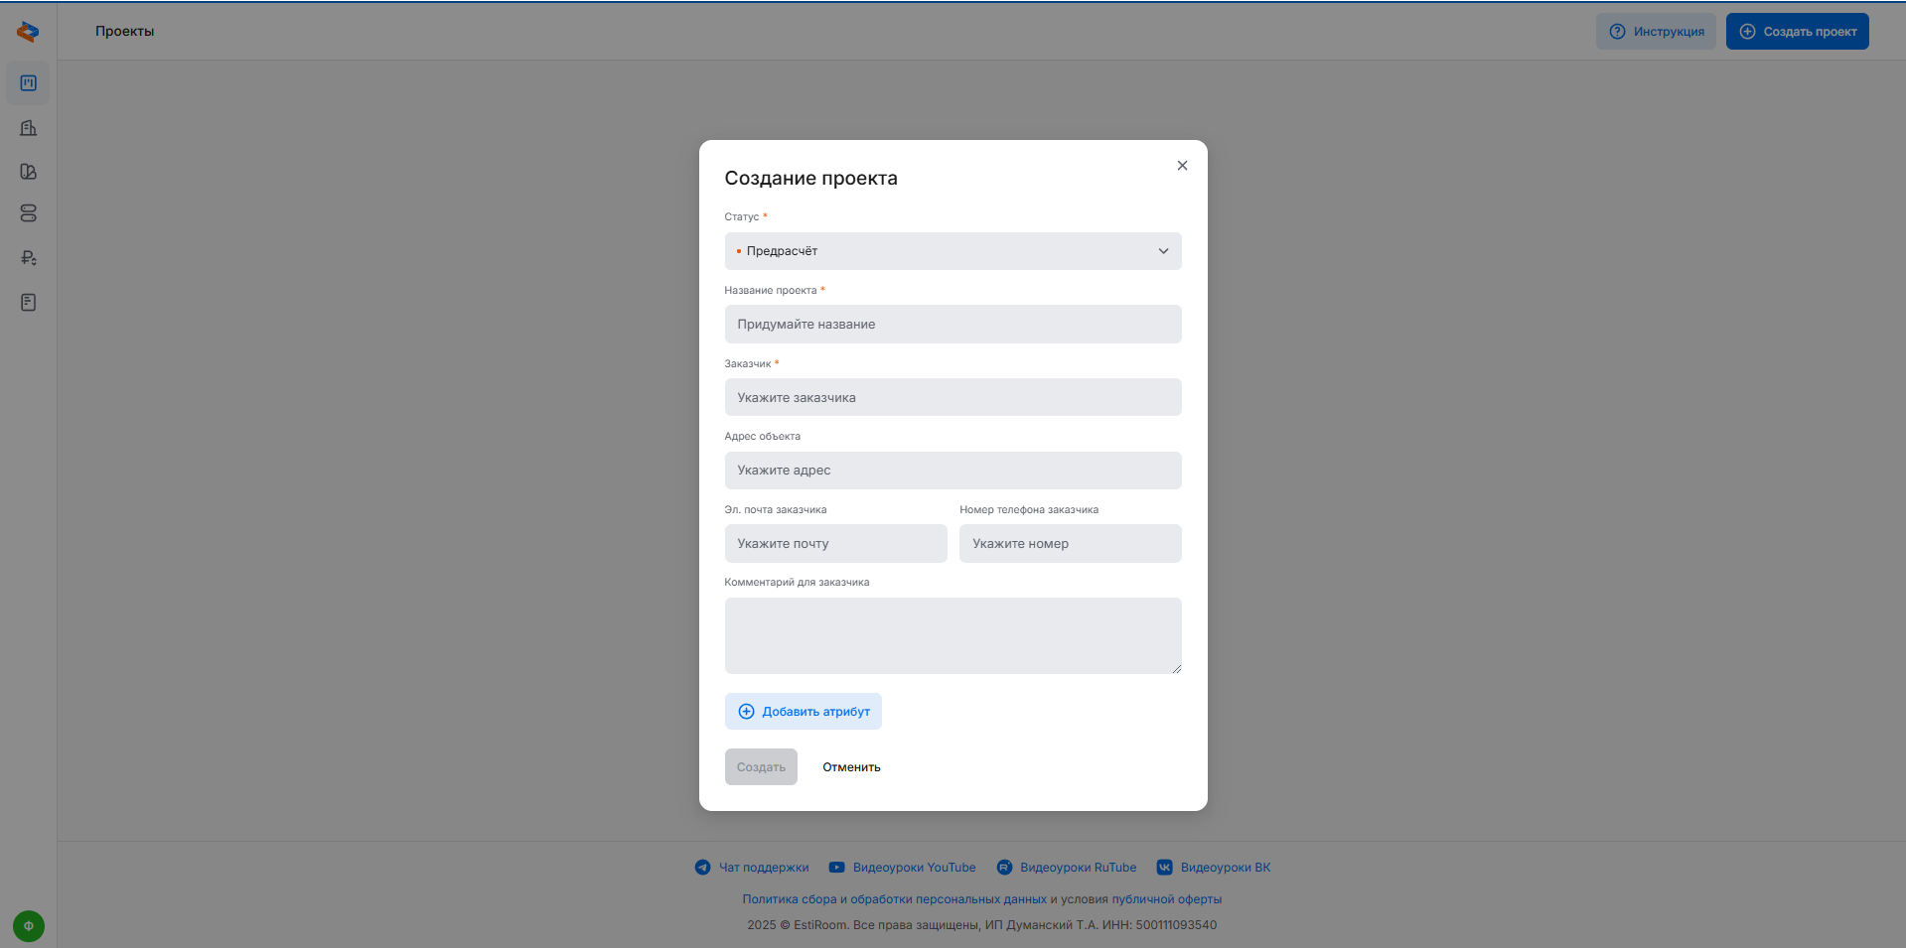Screen dimensions: 1906x948
Task: Click the customer phone number field
Action: tap(1070, 544)
